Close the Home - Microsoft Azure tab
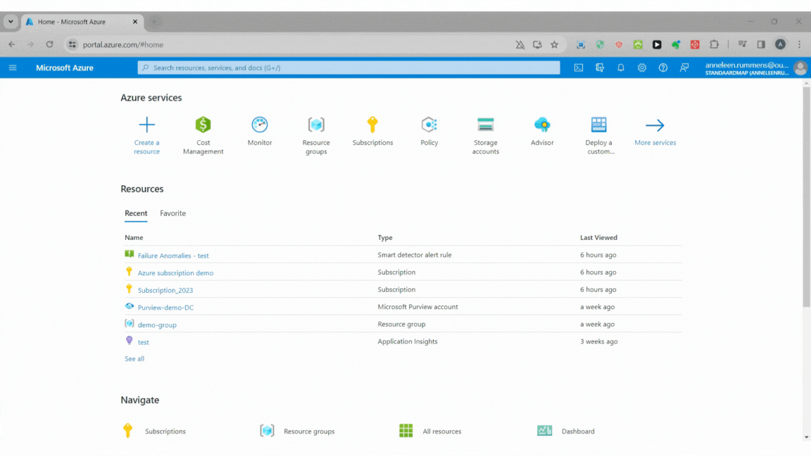This screenshot has height=456, width=811. click(135, 22)
